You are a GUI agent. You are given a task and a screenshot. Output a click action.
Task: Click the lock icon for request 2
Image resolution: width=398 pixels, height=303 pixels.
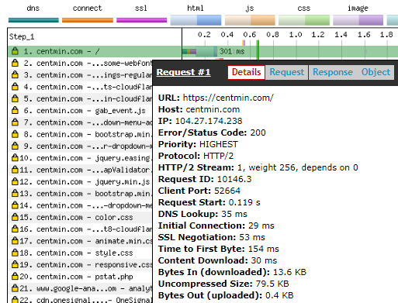[x=16, y=63]
